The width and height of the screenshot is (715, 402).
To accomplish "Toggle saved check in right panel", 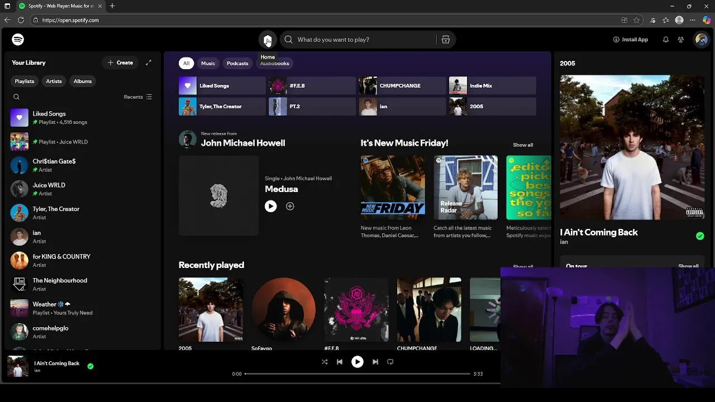I will pyautogui.click(x=700, y=236).
